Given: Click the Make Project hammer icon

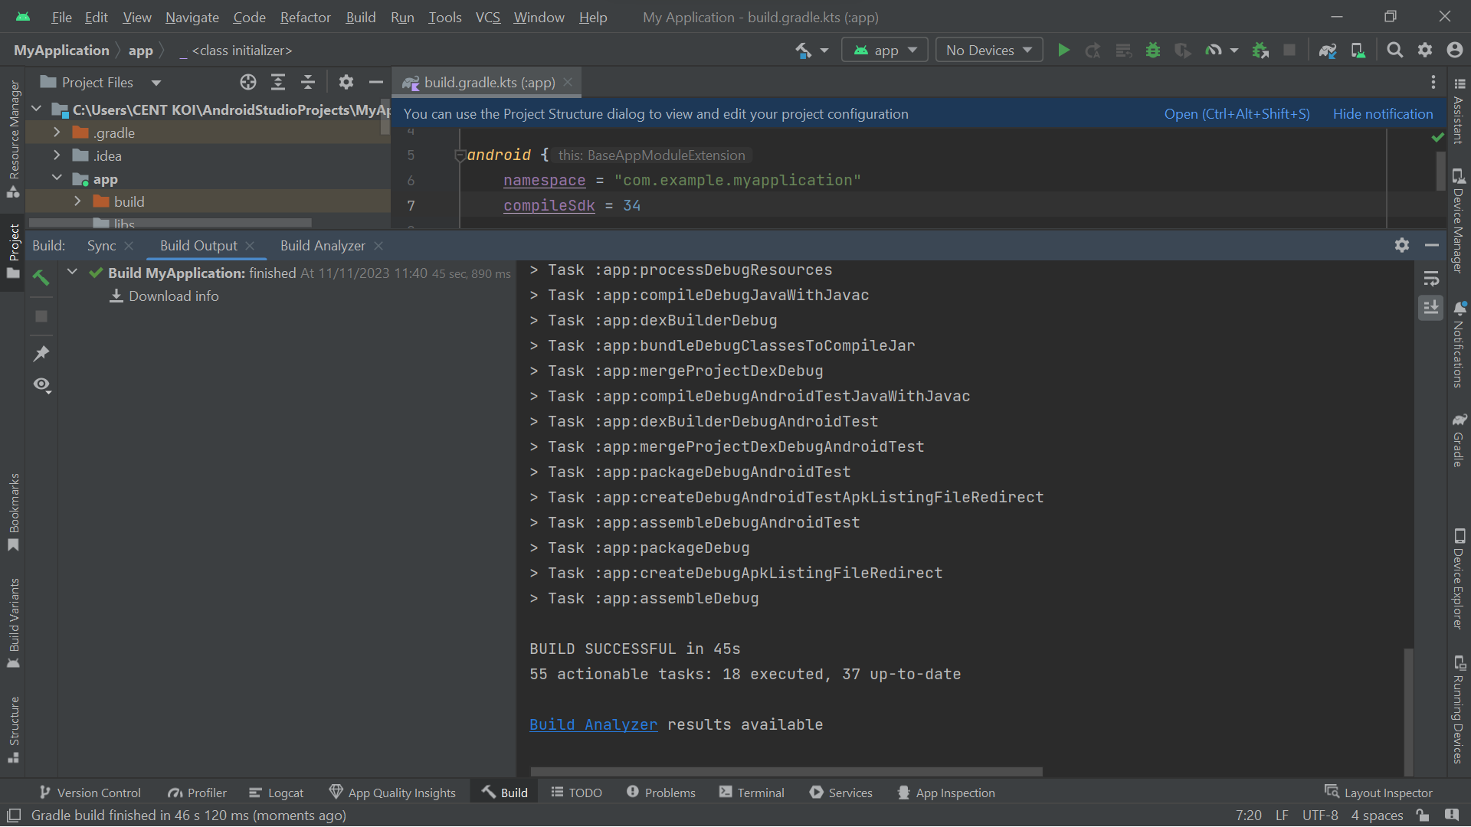Looking at the screenshot, I should 803,51.
